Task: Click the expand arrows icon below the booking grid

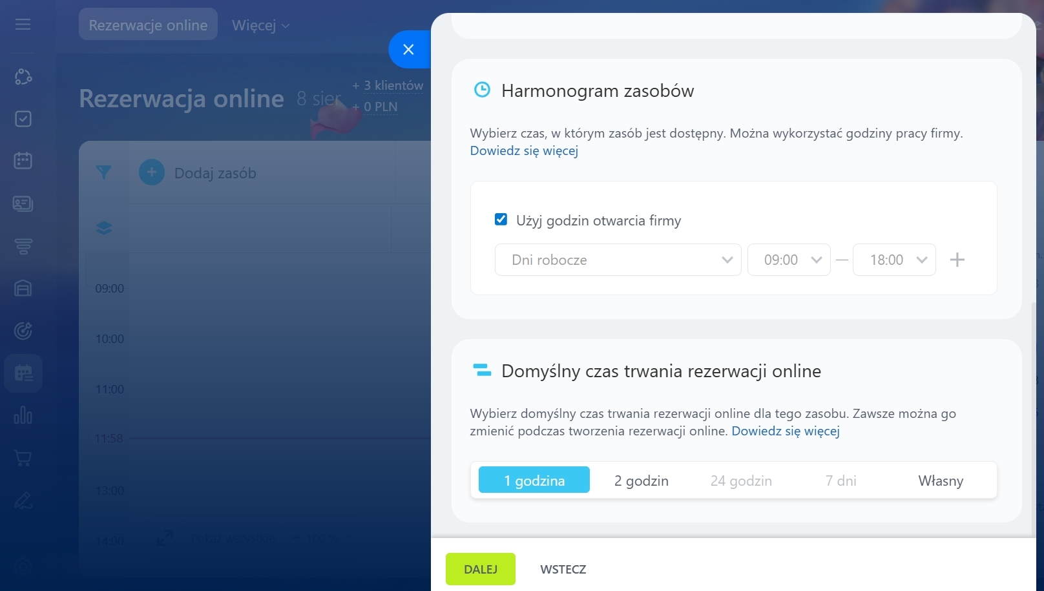Action: pos(165,538)
